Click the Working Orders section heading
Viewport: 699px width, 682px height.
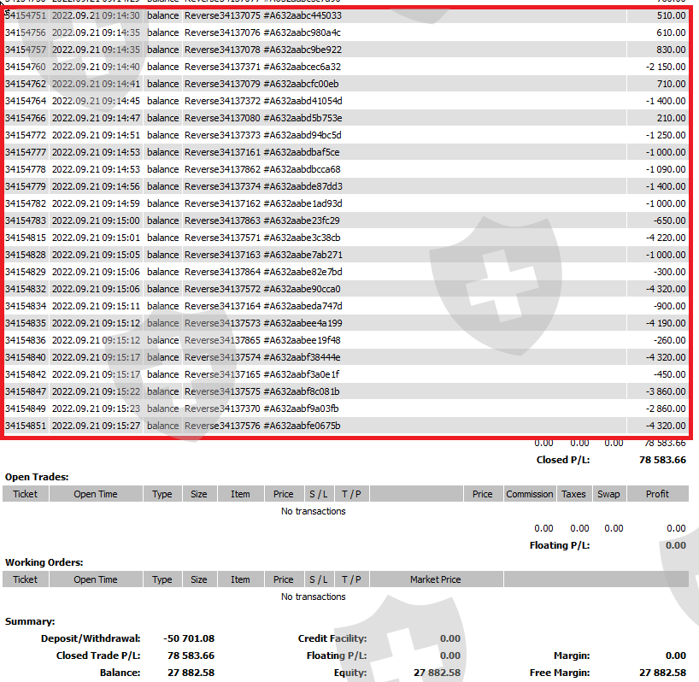(44, 562)
